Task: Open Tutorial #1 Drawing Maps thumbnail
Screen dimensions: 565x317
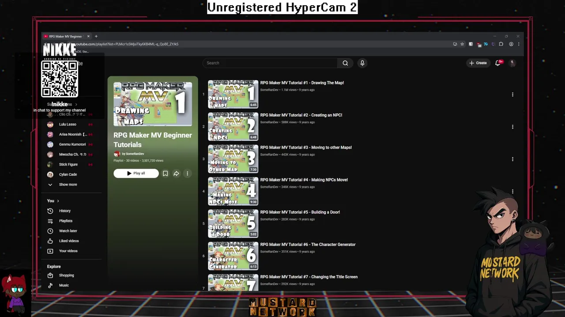Action: tap(233, 94)
